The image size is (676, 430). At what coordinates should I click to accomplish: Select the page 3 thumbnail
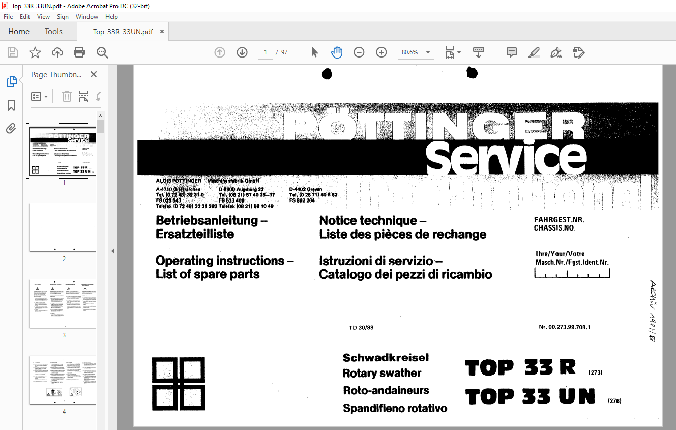tap(63, 303)
